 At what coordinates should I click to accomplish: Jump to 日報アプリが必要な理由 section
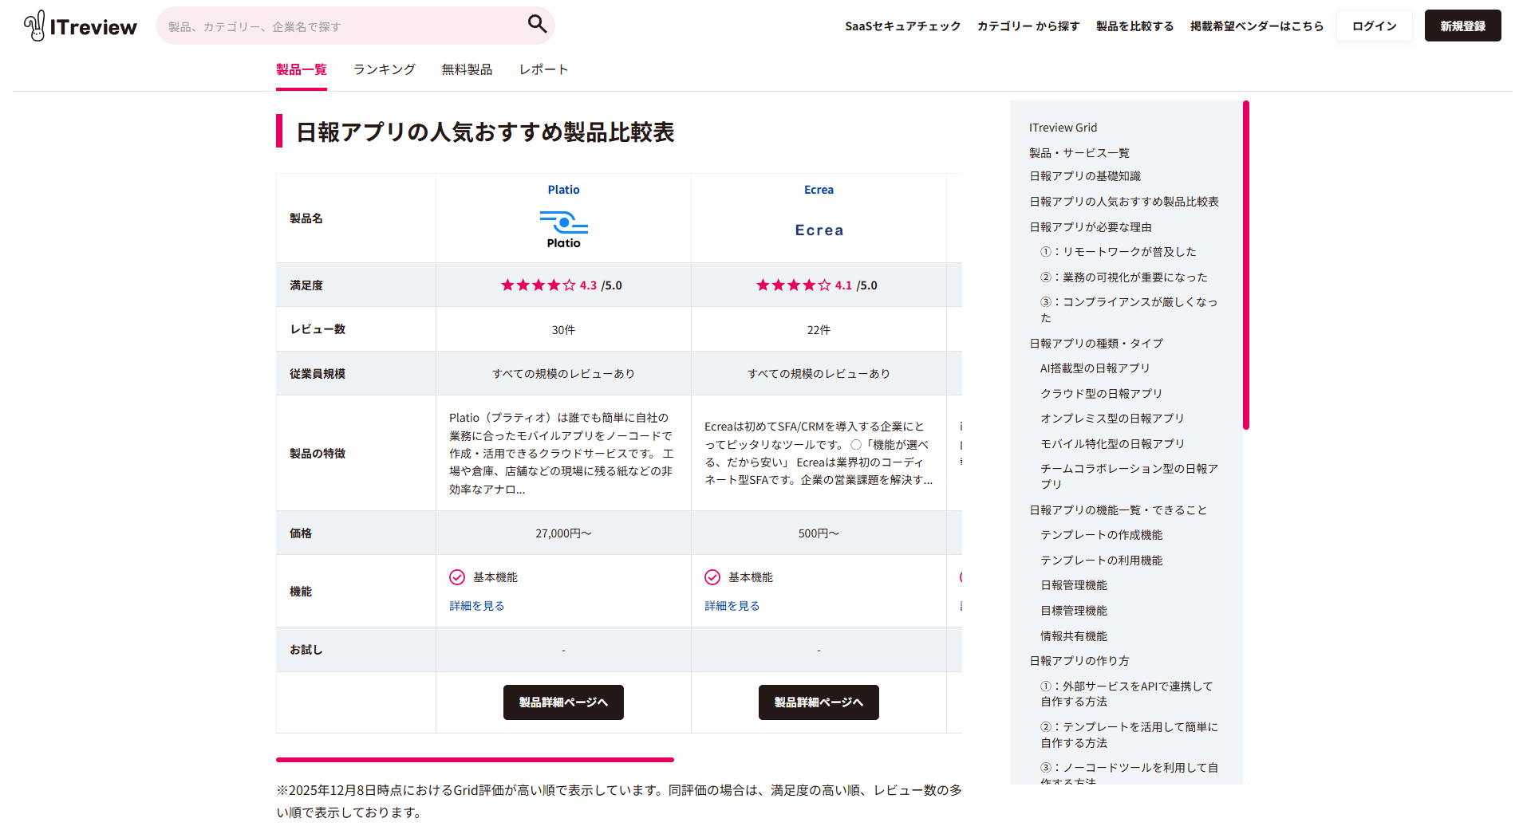1091,227
